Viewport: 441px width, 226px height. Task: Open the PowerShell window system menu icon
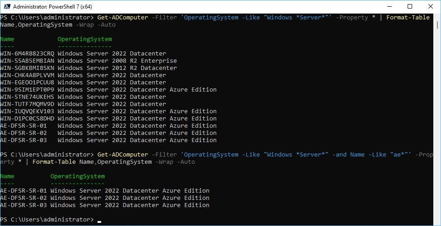7,6
